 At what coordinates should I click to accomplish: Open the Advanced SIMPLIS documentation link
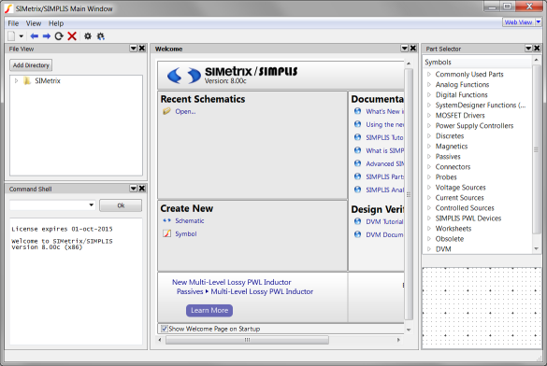[385, 163]
